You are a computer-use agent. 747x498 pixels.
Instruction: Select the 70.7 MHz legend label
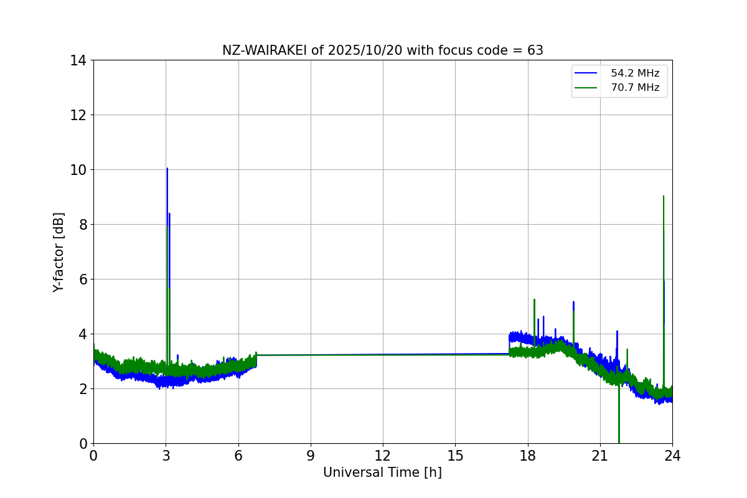pyautogui.click(x=635, y=88)
